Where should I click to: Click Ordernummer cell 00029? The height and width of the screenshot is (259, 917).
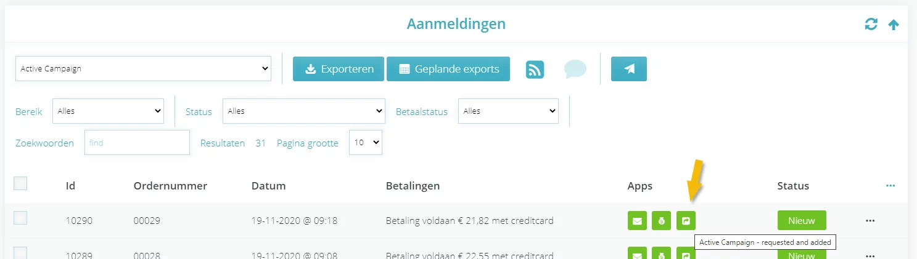tap(147, 220)
